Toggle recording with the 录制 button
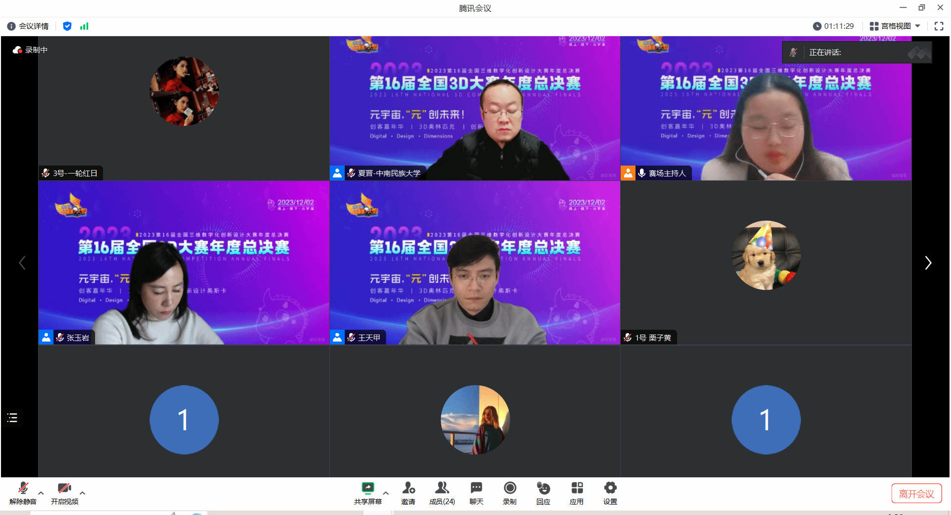This screenshot has height=515, width=951. (x=510, y=493)
